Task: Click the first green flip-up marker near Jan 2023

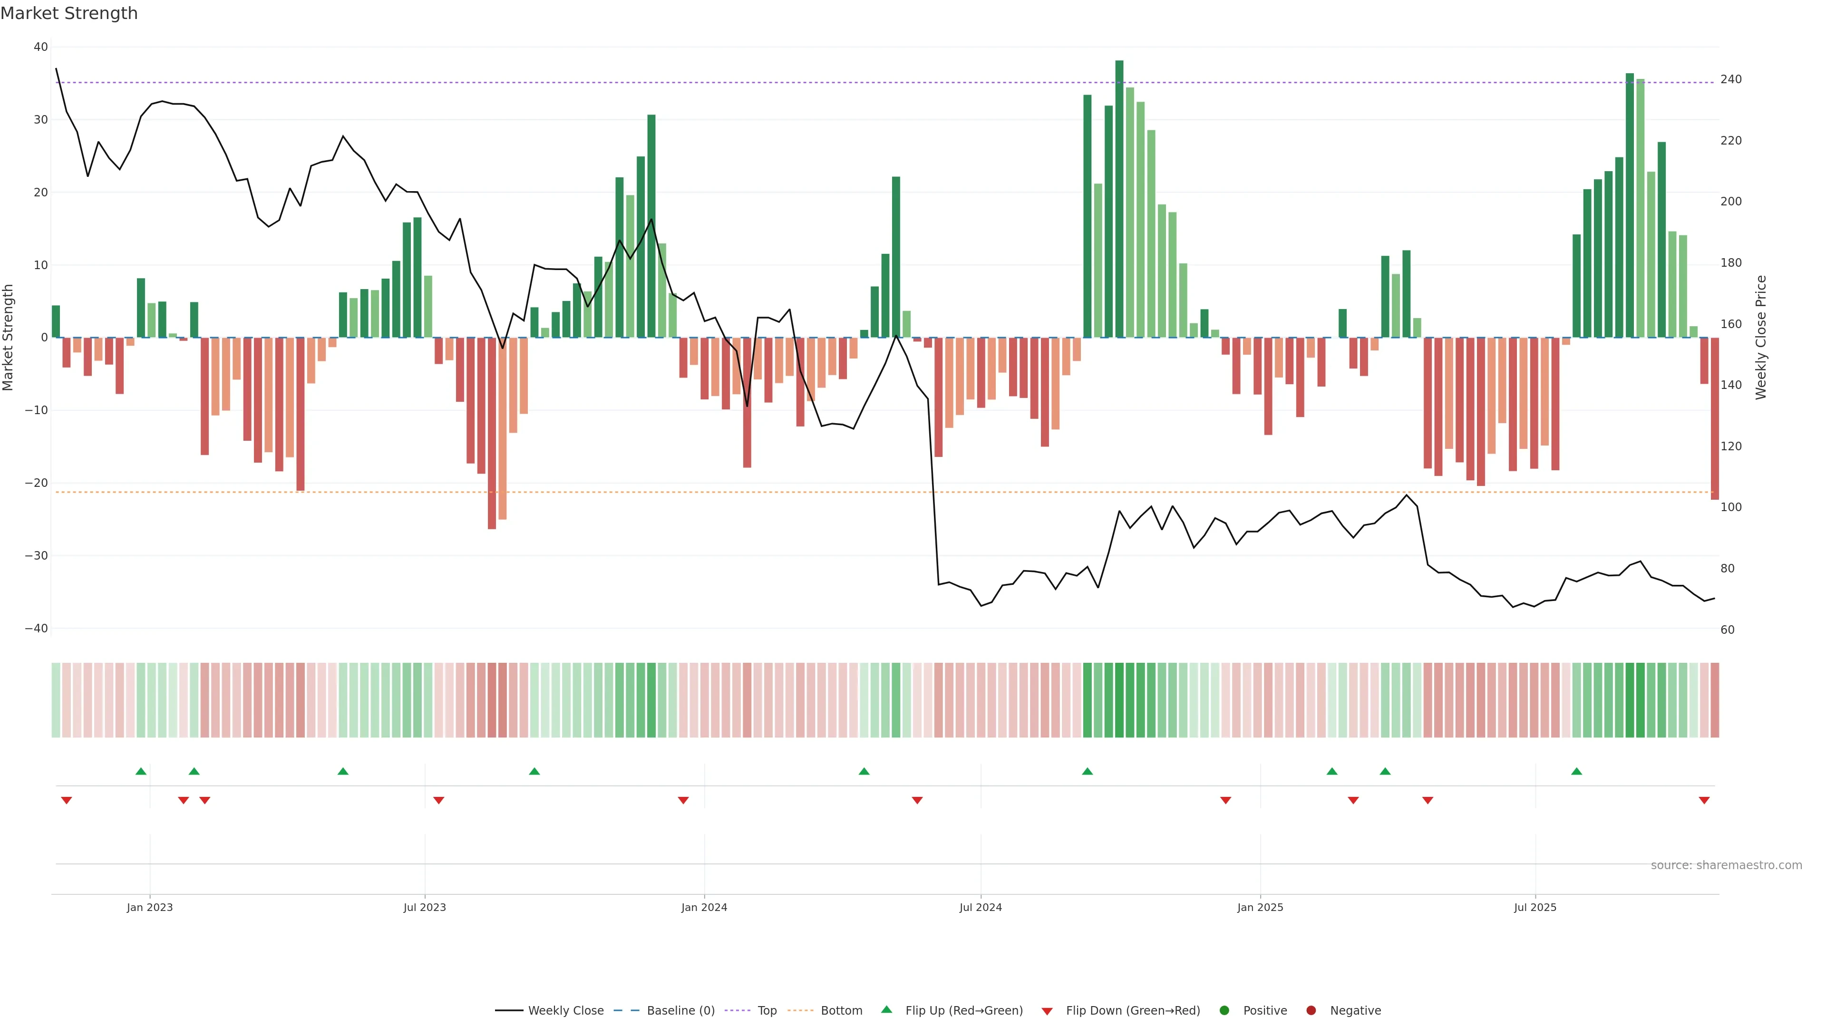Action: pyautogui.click(x=141, y=771)
